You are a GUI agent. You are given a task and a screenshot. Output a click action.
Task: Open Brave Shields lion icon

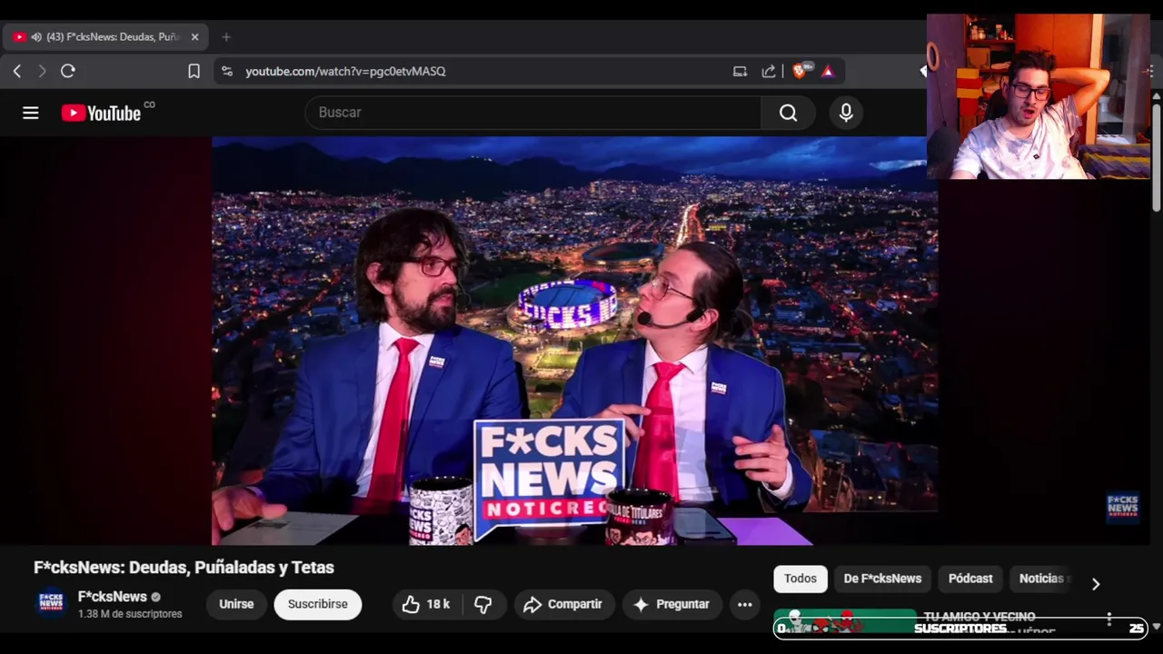801,71
